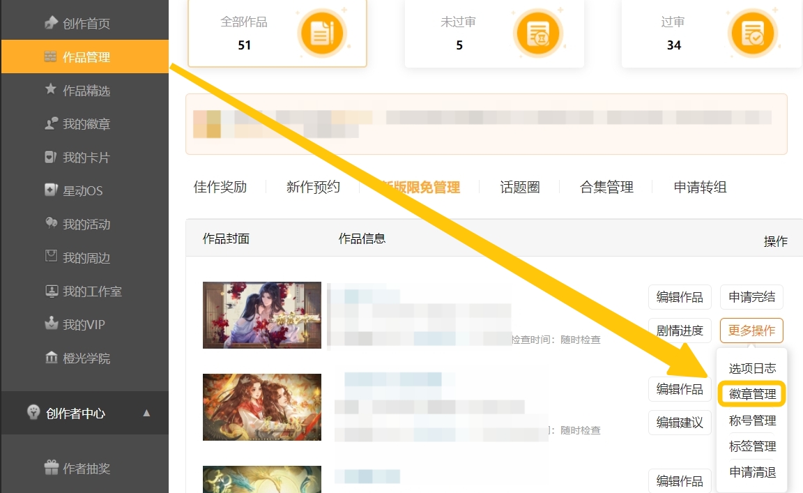803x493 pixels.
Task: Select 申请清退 in the dropdown menu
Action: tap(752, 472)
